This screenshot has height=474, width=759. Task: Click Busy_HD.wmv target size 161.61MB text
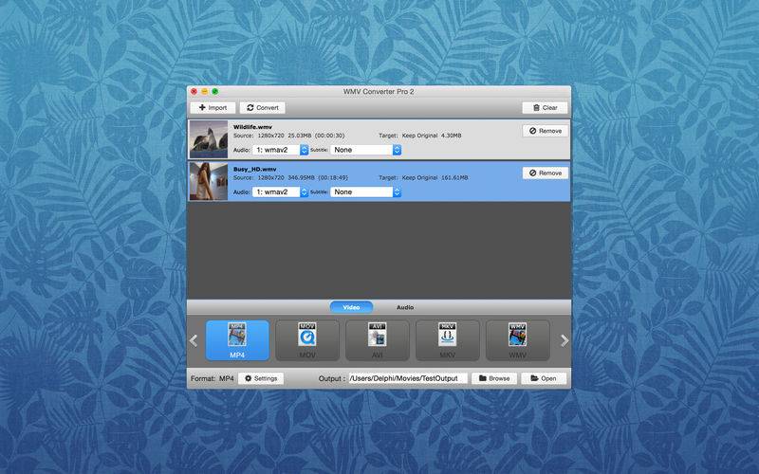point(454,177)
